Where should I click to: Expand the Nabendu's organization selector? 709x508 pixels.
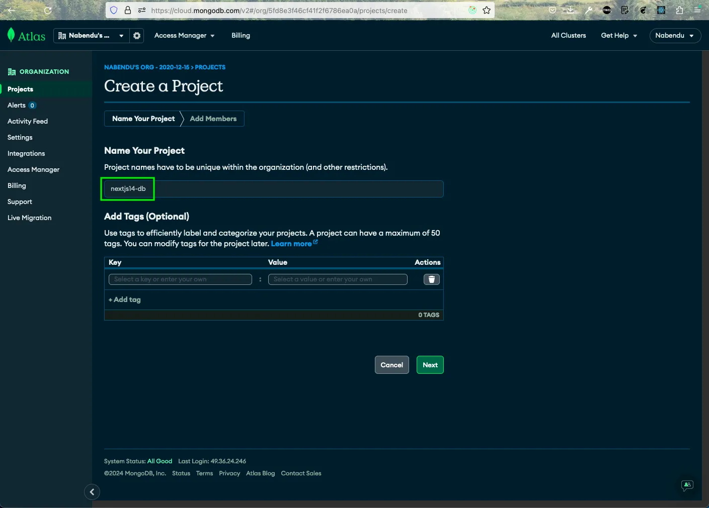point(91,36)
